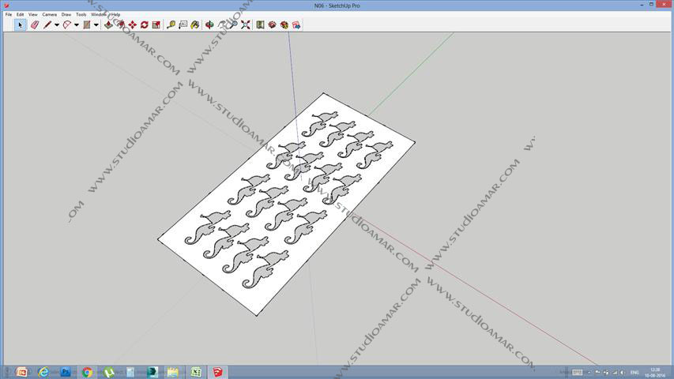Select the Line pencil tool
The height and width of the screenshot is (379, 674).
(47, 25)
